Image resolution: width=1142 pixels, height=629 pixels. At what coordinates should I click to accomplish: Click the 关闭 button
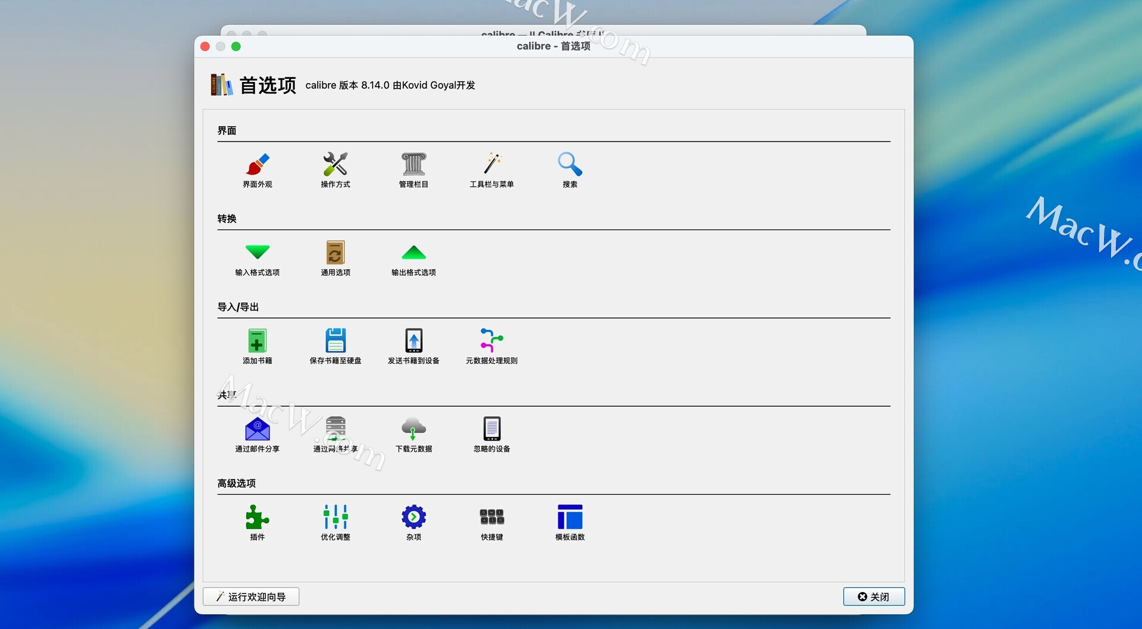point(874,596)
